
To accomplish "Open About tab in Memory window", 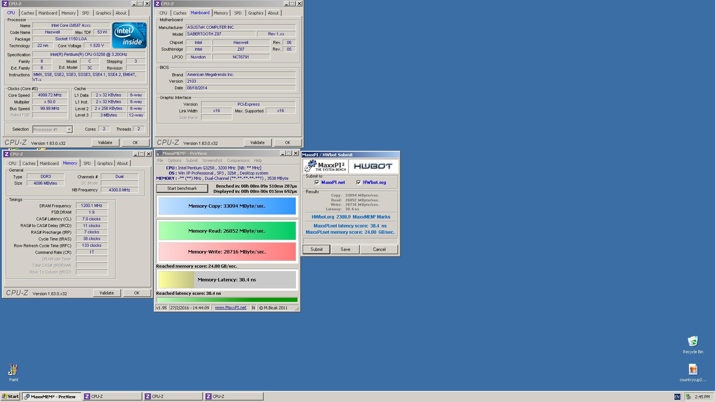I will (122, 163).
